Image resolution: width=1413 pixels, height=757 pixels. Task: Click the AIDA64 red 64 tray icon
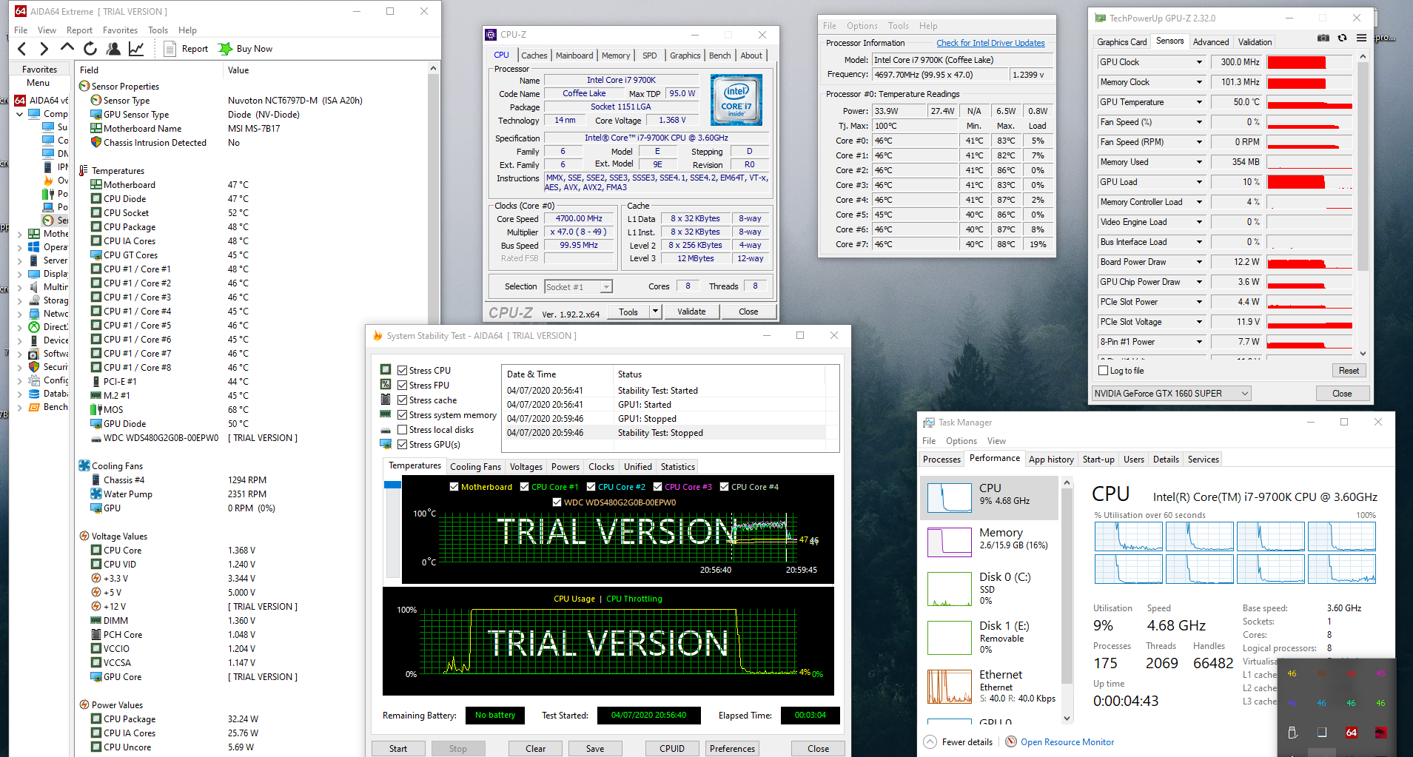(x=1352, y=733)
